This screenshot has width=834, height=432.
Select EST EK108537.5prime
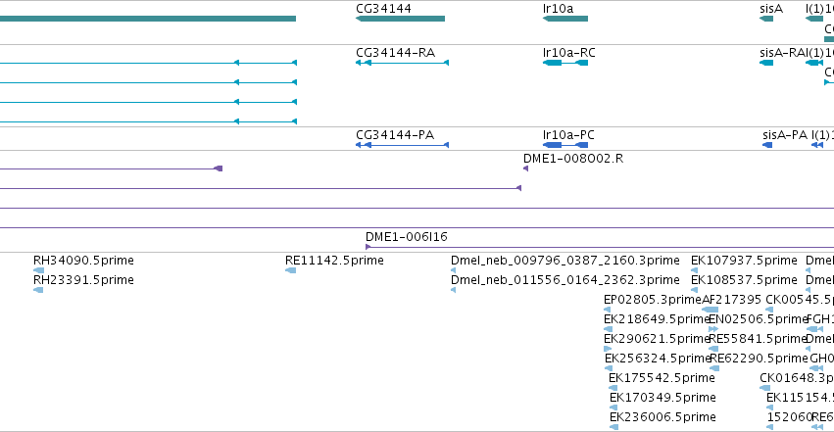694,290
